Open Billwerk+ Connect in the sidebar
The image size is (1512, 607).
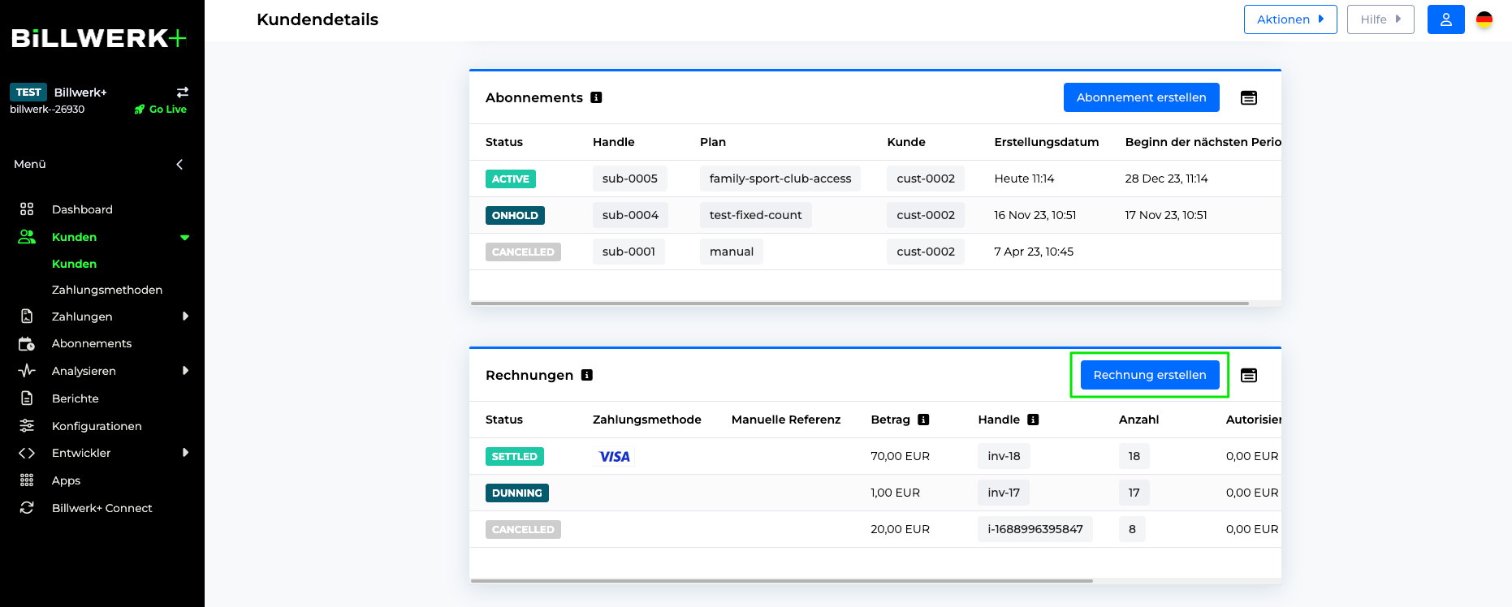(x=102, y=508)
